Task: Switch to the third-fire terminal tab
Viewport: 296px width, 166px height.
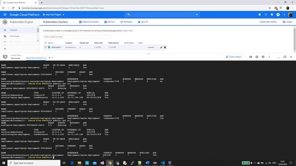Action: pos(34,58)
